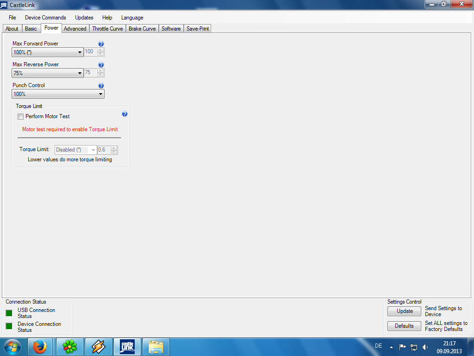Click help icon beside Max Reverse Power
This screenshot has height=356, width=474.
[101, 65]
